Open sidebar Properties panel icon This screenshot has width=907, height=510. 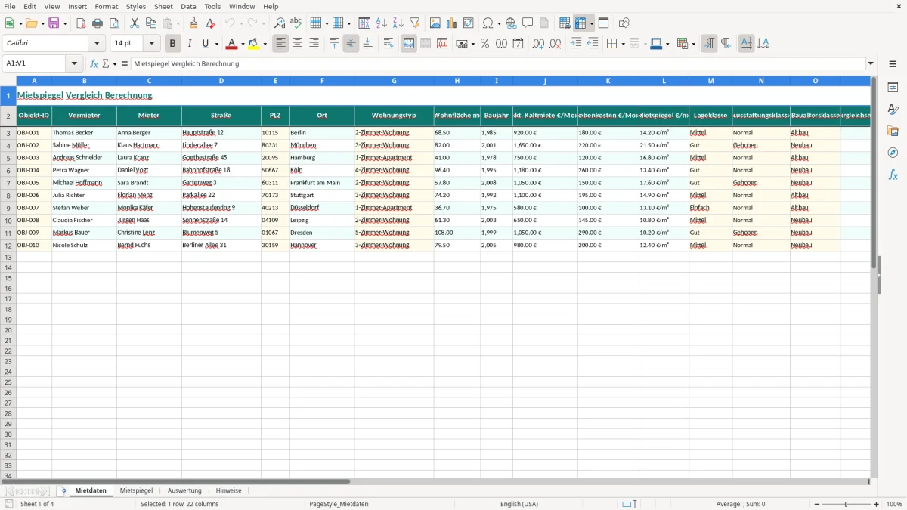(893, 88)
